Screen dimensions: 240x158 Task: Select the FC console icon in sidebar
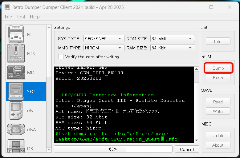click(16, 34)
